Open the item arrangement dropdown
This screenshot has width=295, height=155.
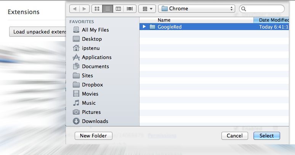[147, 8]
